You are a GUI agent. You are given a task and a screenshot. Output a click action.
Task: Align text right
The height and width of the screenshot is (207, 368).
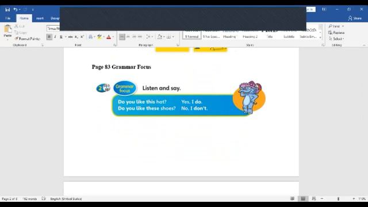(134, 37)
